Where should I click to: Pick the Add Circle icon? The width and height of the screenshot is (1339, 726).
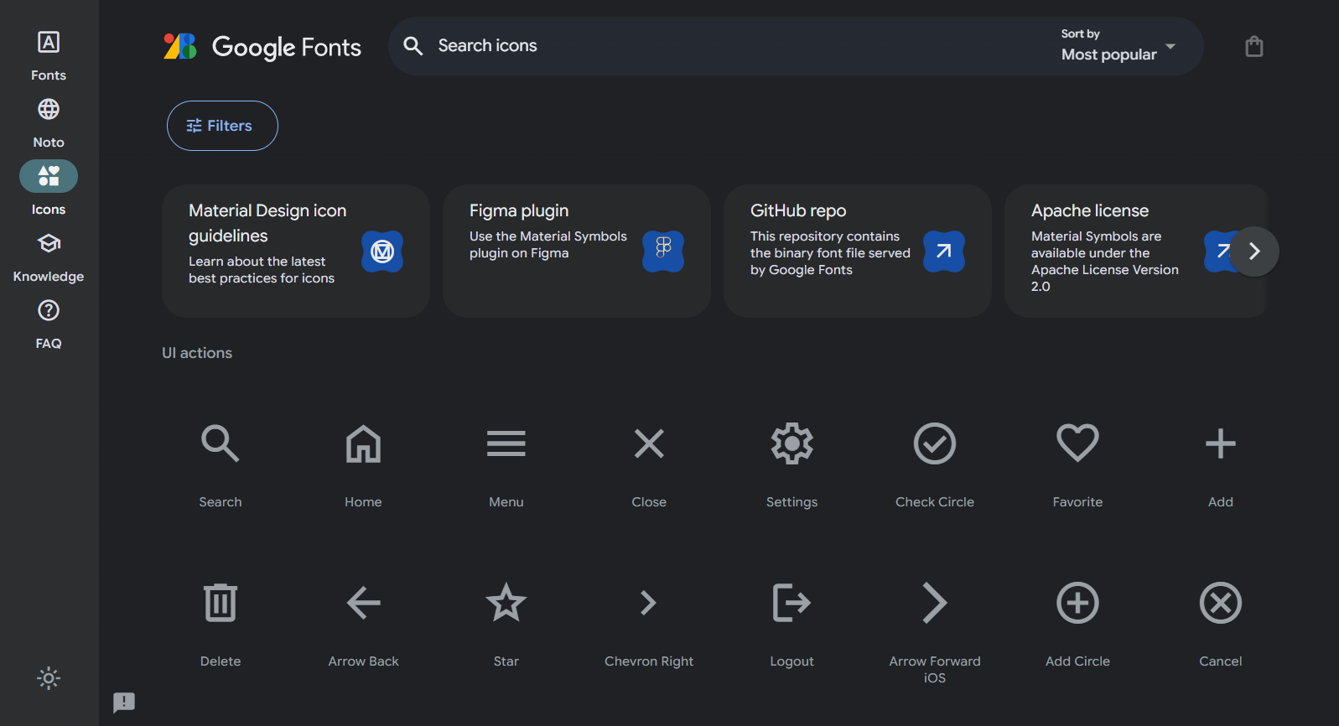coord(1077,603)
